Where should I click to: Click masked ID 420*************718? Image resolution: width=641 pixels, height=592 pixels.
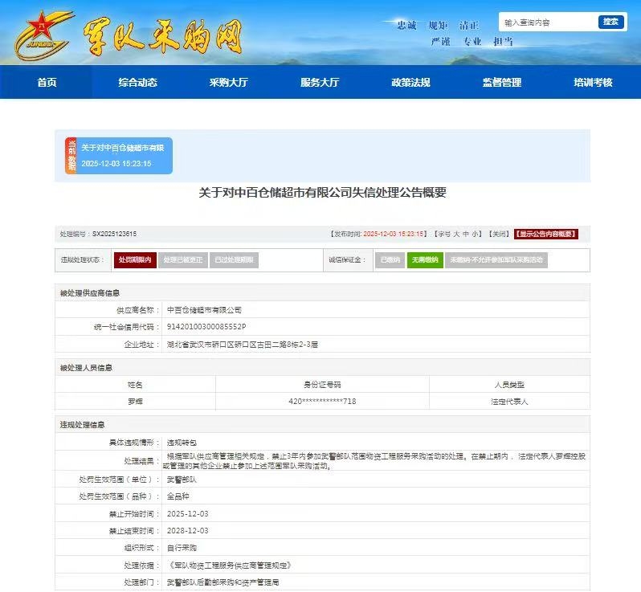tap(322, 402)
